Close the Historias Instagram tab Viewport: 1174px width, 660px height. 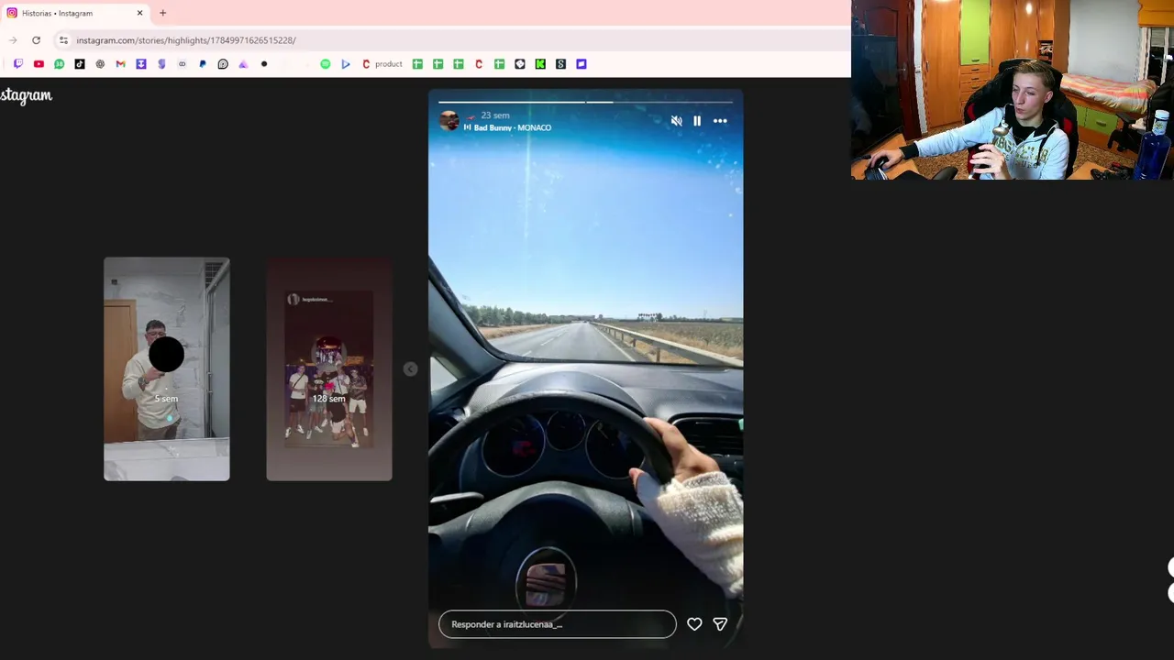pyautogui.click(x=139, y=13)
